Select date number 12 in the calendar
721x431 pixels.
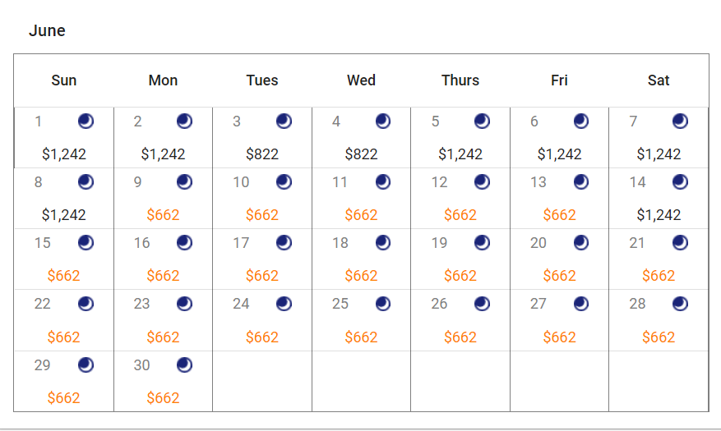click(x=439, y=182)
